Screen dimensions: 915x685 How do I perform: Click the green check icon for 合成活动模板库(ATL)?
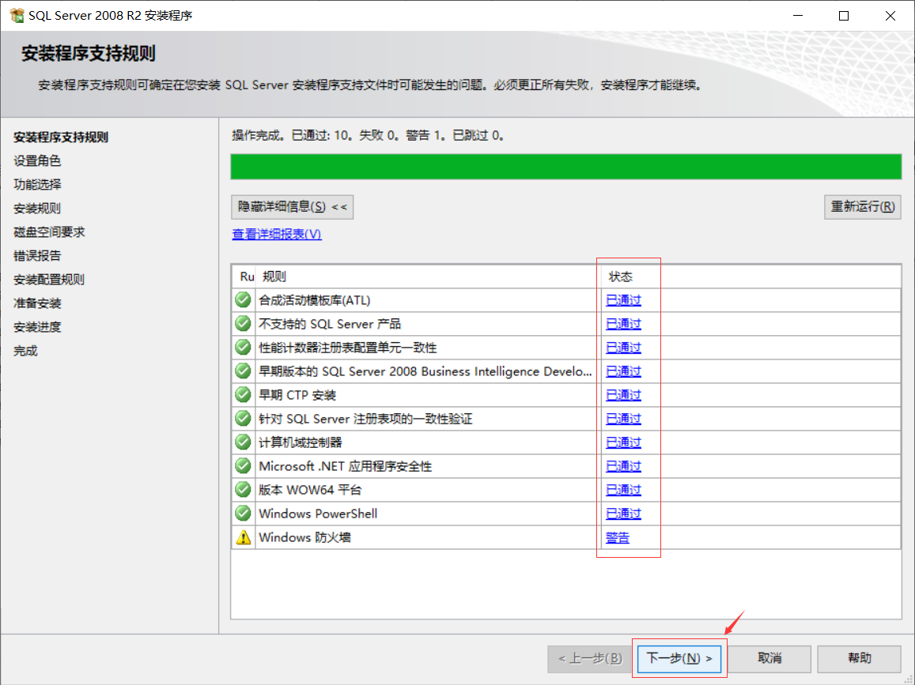(243, 299)
